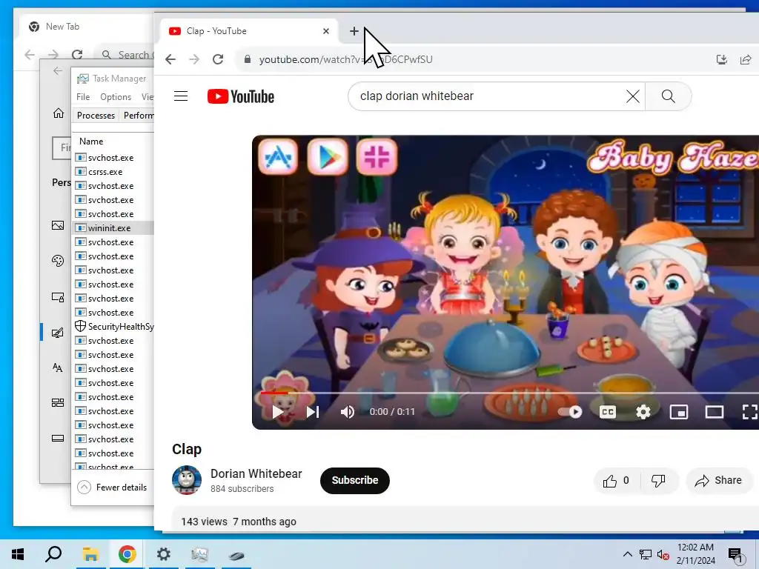The height and width of the screenshot is (569, 759).
Task: Like the Clap video
Action: (616, 480)
